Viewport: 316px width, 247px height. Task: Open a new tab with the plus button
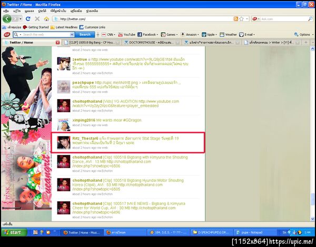tap(305, 42)
